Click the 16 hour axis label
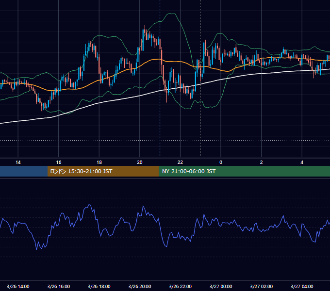Image resolution: width=330 pixels, height=291 pixels. [59, 162]
